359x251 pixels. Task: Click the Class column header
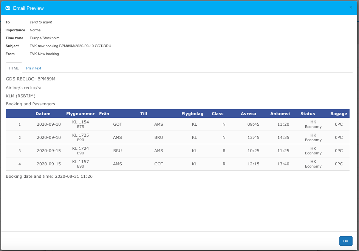point(217,114)
